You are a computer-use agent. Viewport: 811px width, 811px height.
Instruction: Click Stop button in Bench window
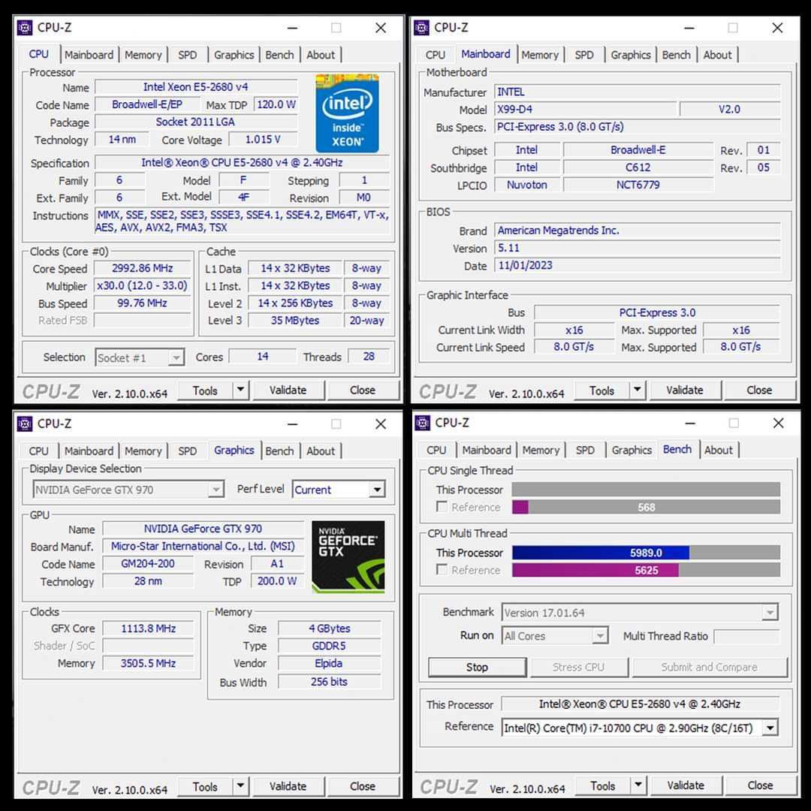[477, 668]
